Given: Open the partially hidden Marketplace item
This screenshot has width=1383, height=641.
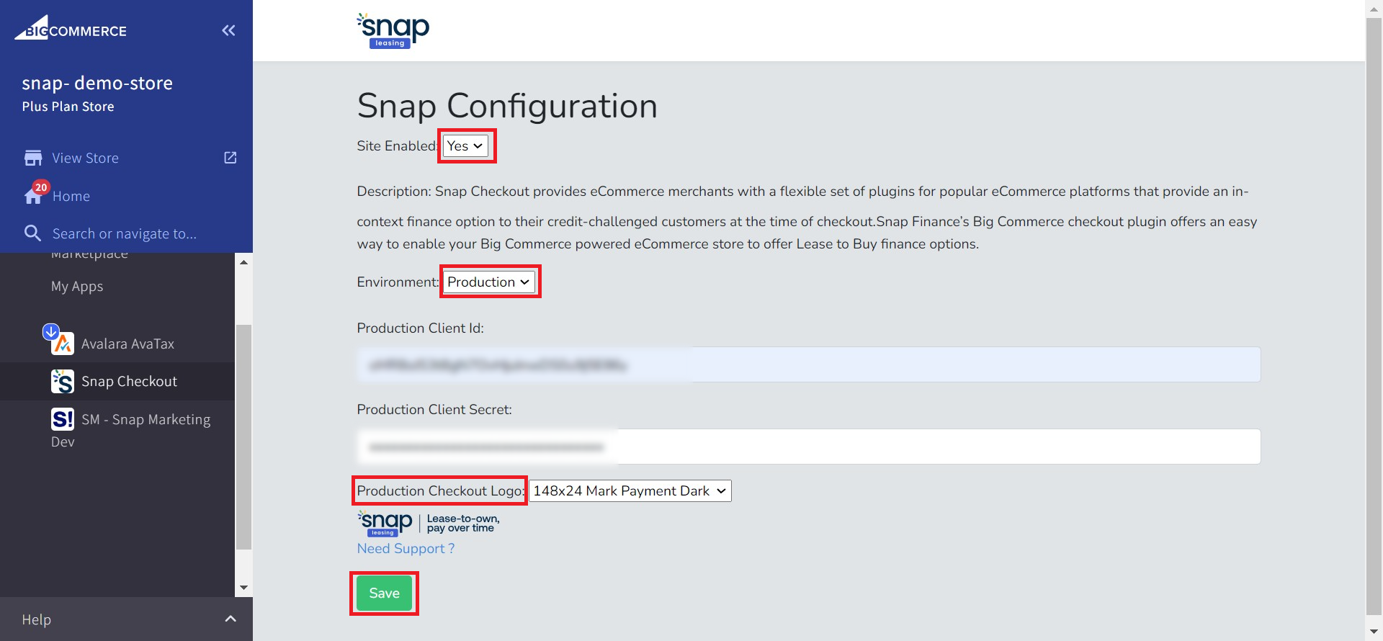Looking at the screenshot, I should point(89,256).
